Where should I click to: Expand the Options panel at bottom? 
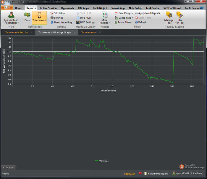pyautogui.click(x=9, y=167)
